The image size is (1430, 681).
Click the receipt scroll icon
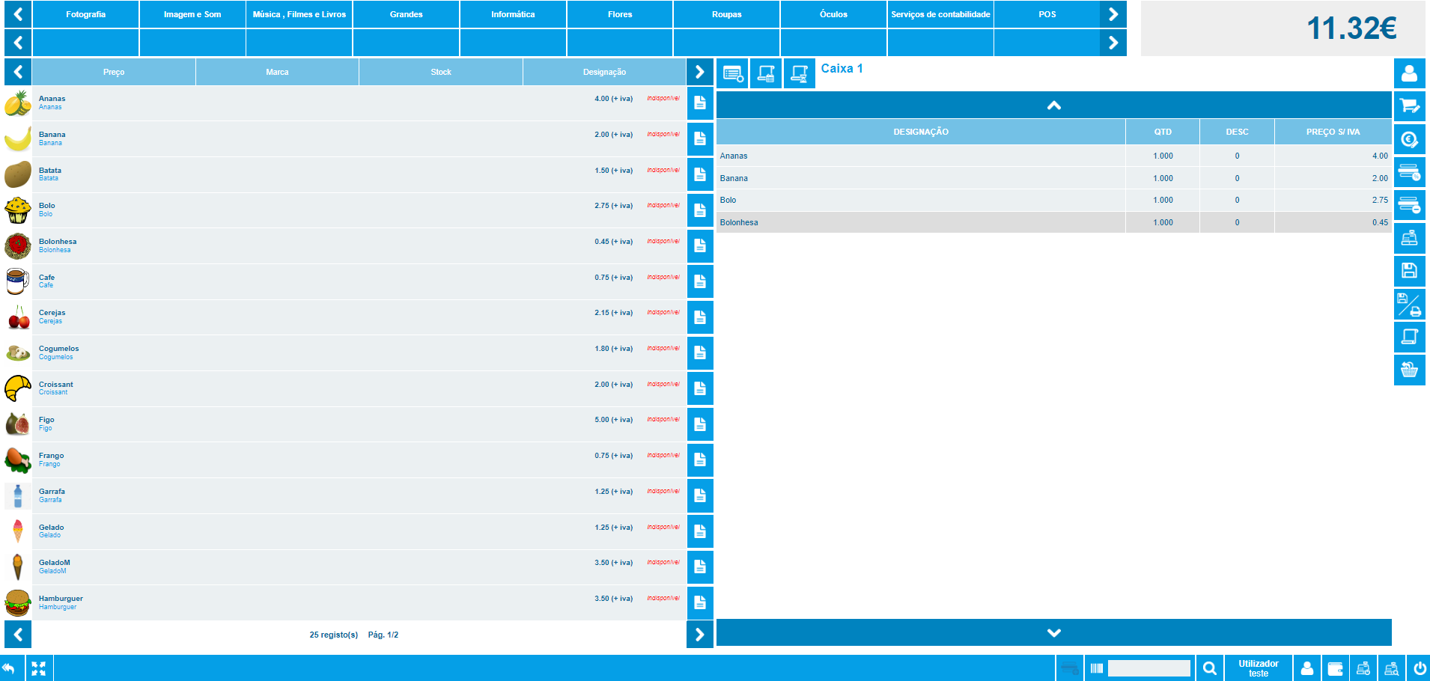tap(1409, 337)
